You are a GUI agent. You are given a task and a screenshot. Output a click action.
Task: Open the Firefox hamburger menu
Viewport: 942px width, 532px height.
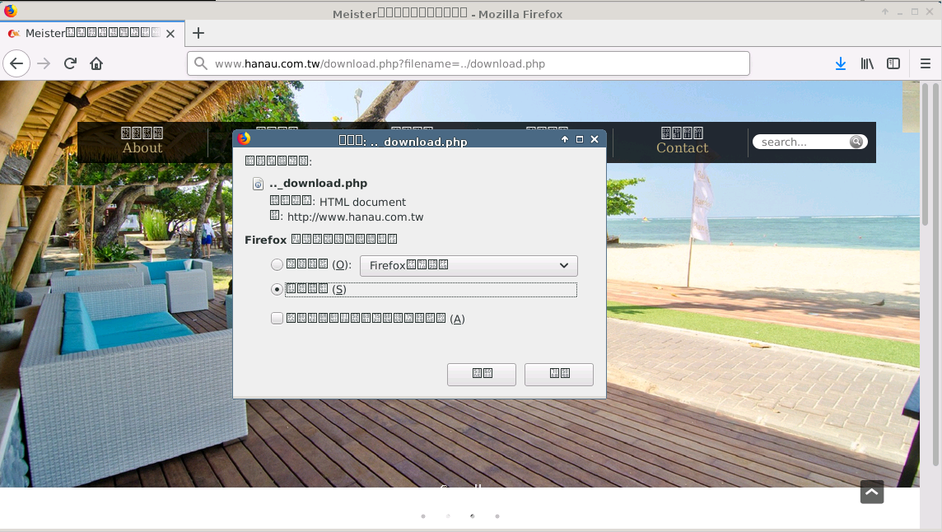tap(926, 63)
